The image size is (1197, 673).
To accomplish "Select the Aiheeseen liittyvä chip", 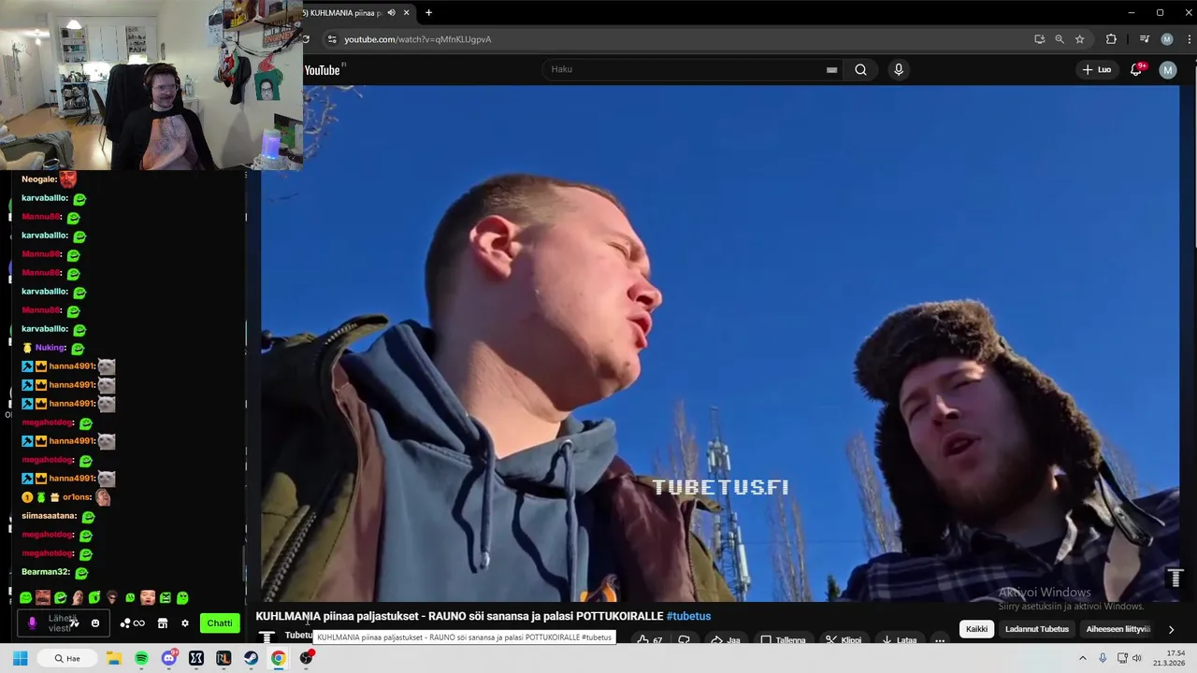I will pyautogui.click(x=1117, y=629).
